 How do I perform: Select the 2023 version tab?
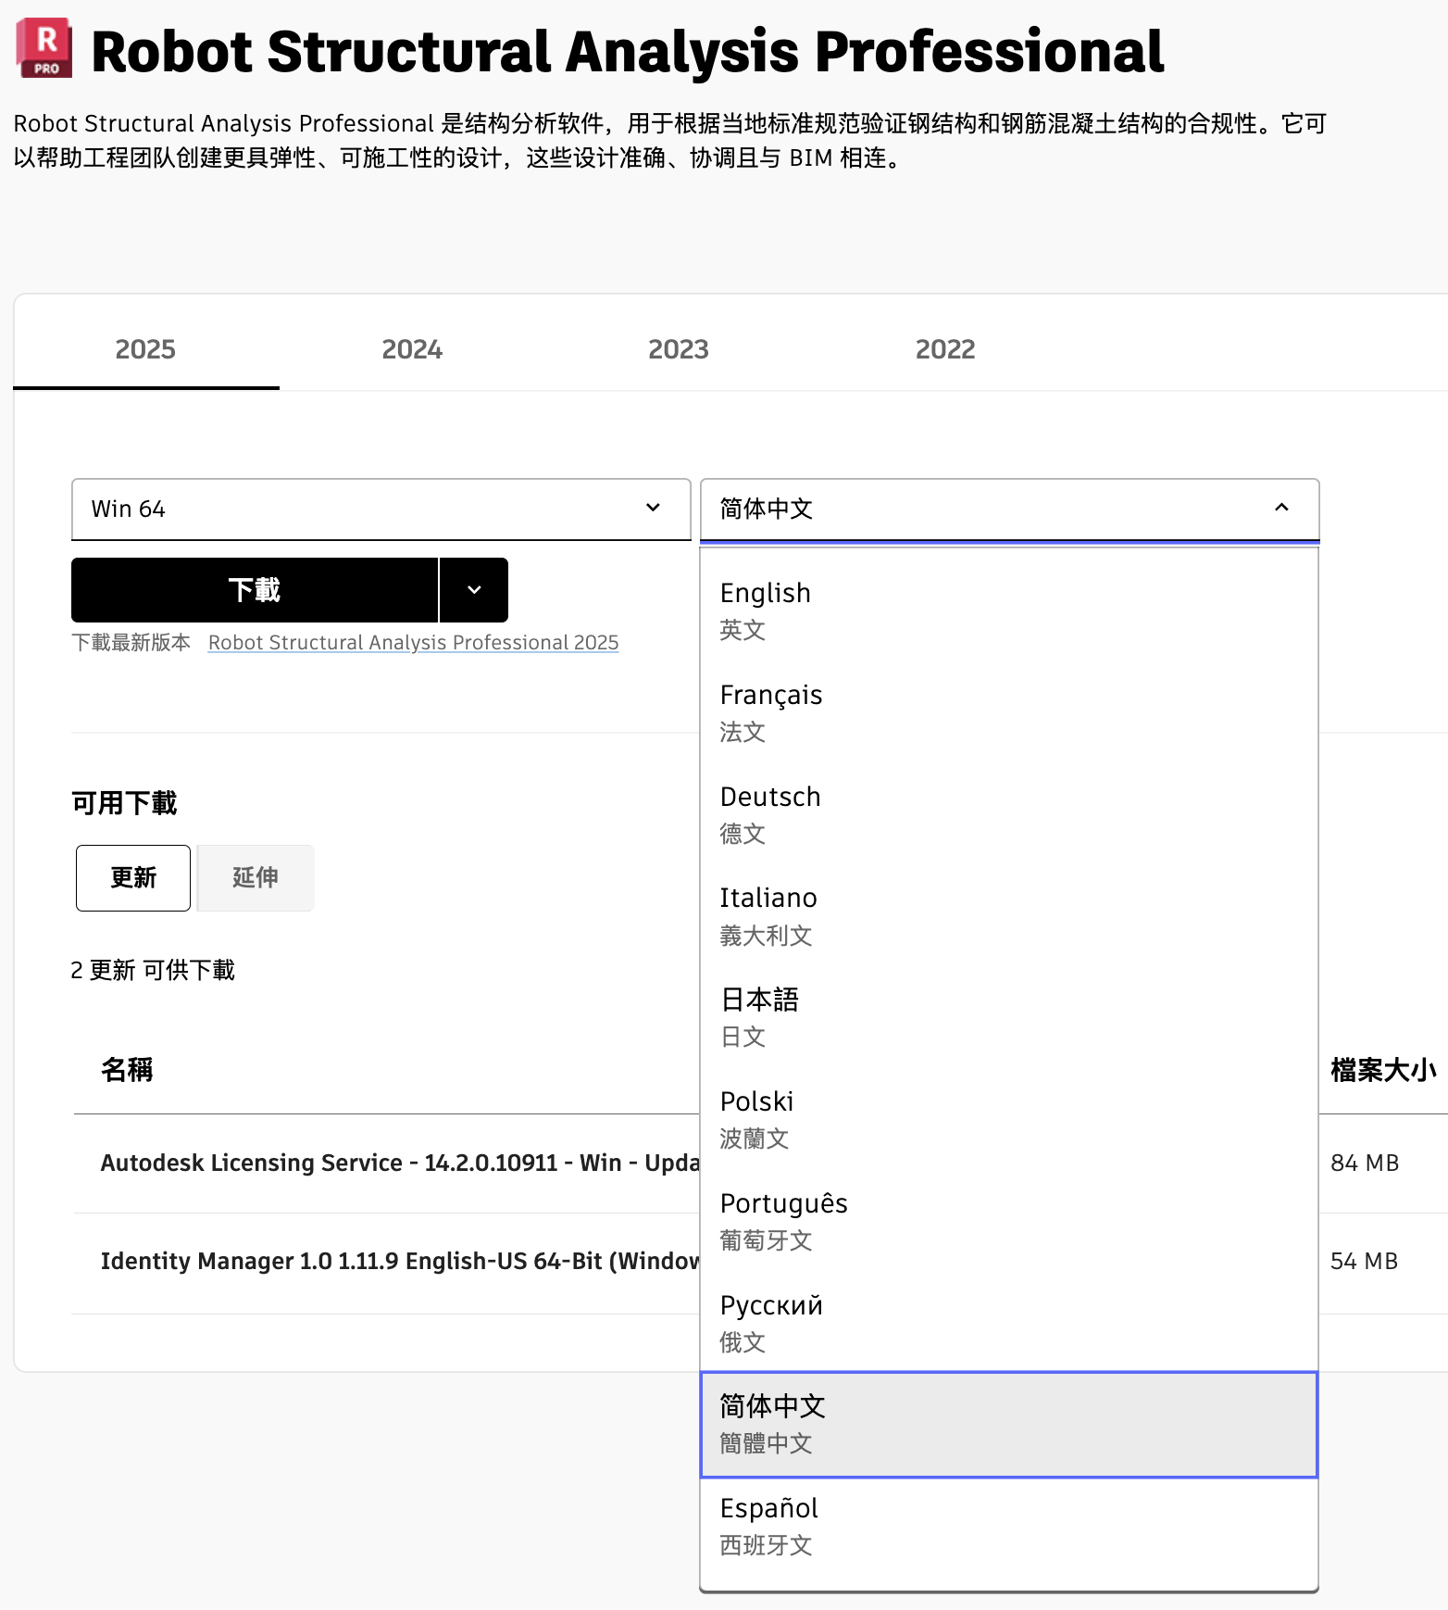pyautogui.click(x=678, y=349)
